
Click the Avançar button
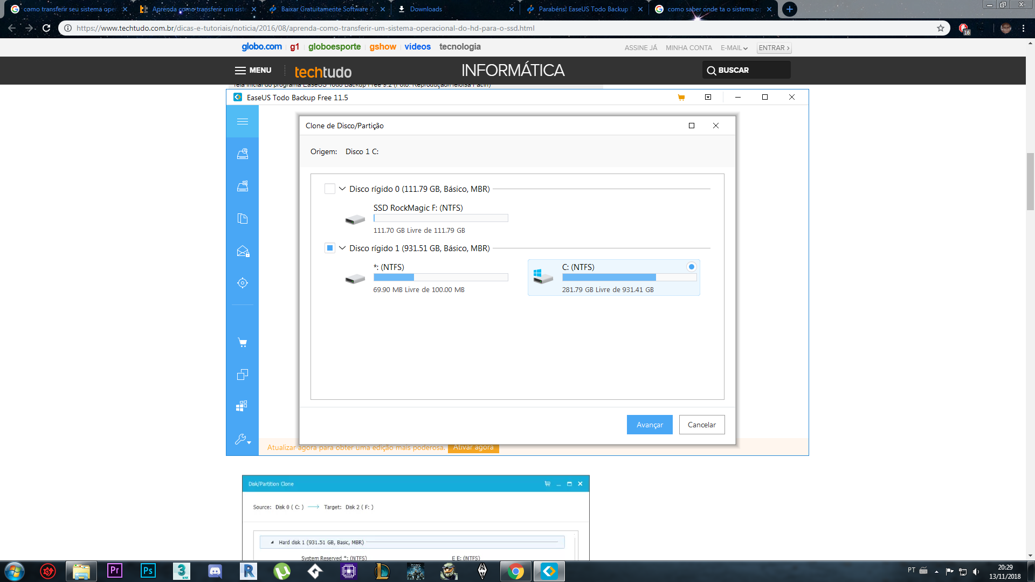(650, 425)
